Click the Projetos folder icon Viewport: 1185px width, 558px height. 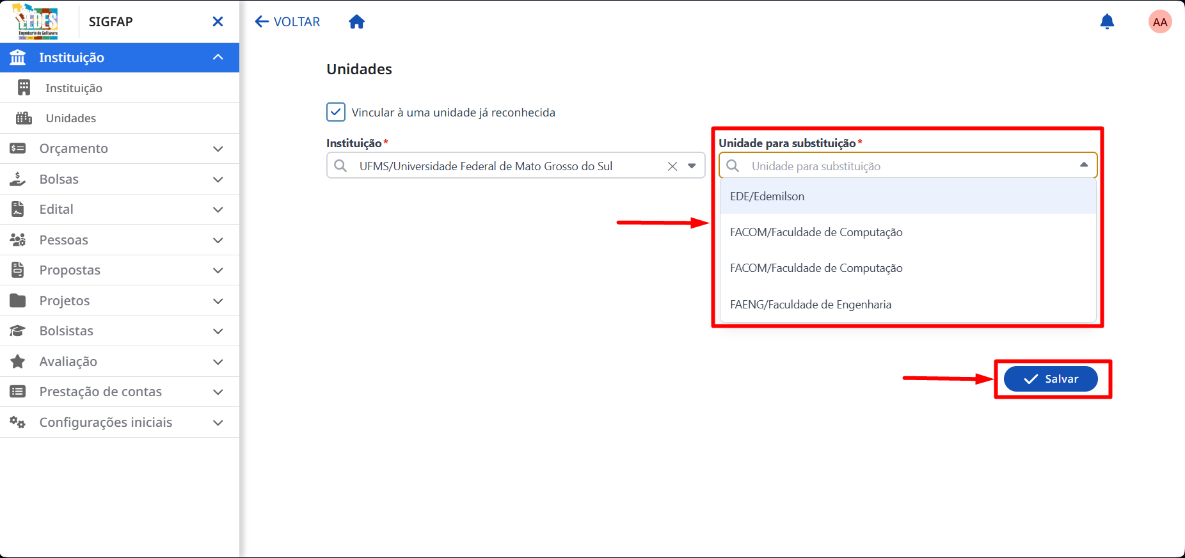(x=18, y=301)
